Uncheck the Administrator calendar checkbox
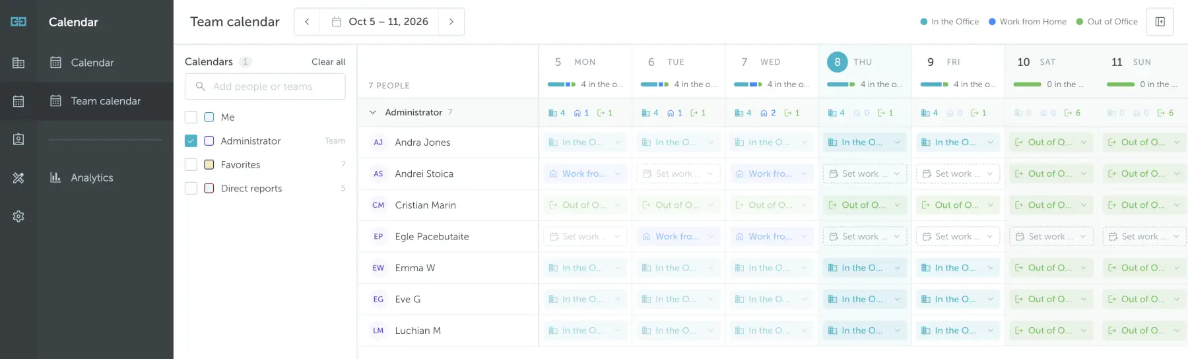This screenshot has height=359, width=1188. click(x=191, y=141)
